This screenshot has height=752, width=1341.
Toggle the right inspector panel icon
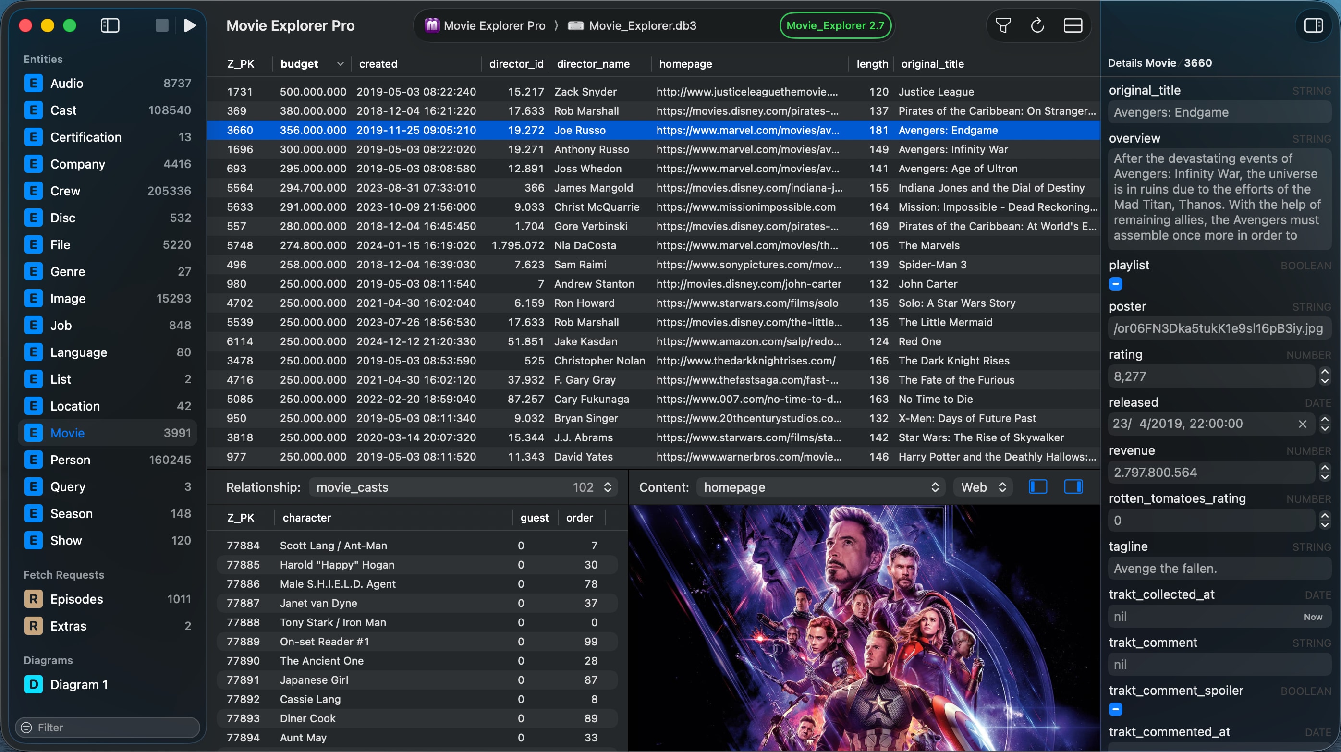[1314, 25]
